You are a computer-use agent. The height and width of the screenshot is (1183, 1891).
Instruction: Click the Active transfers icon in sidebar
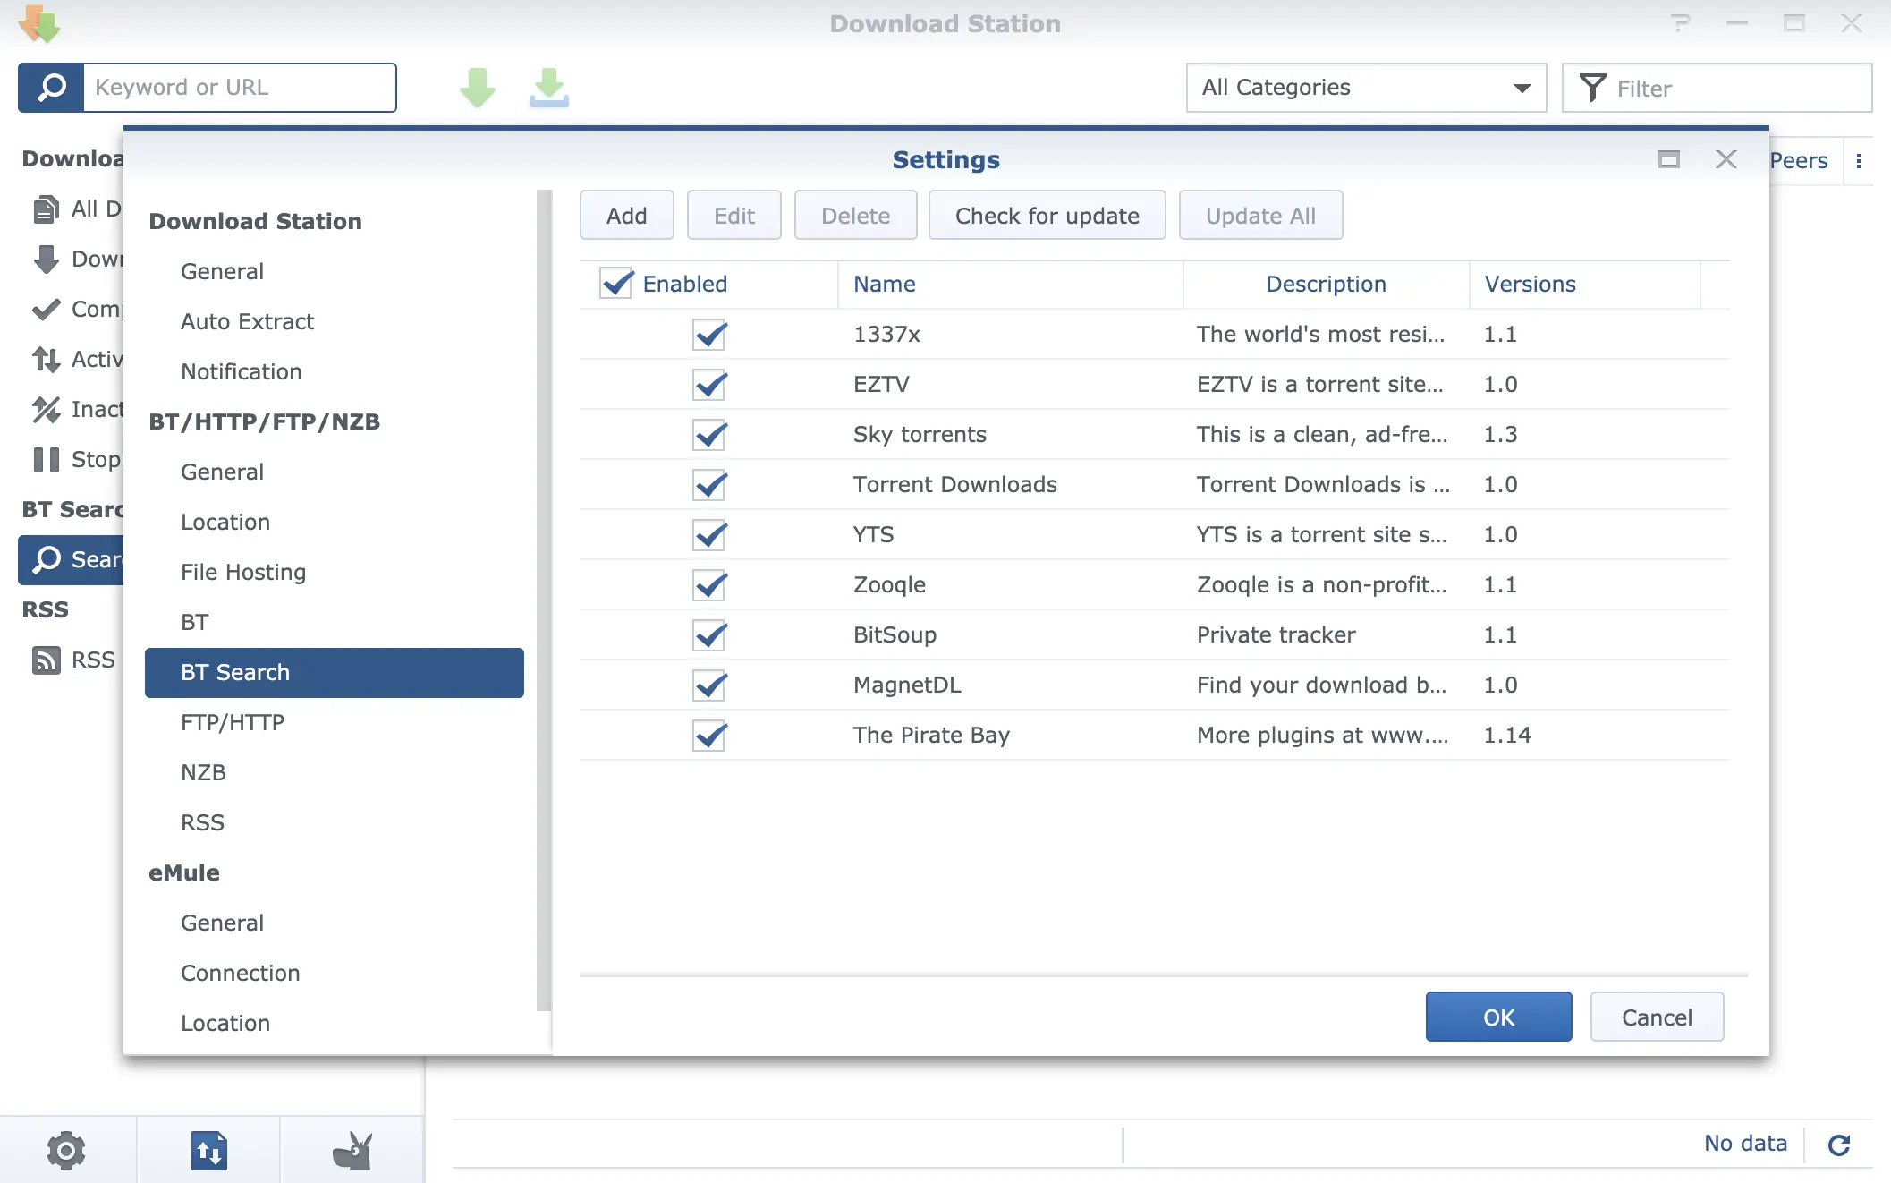click(x=47, y=360)
